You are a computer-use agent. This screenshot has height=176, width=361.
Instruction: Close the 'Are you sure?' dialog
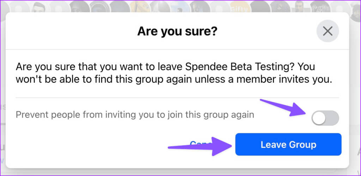328,31
